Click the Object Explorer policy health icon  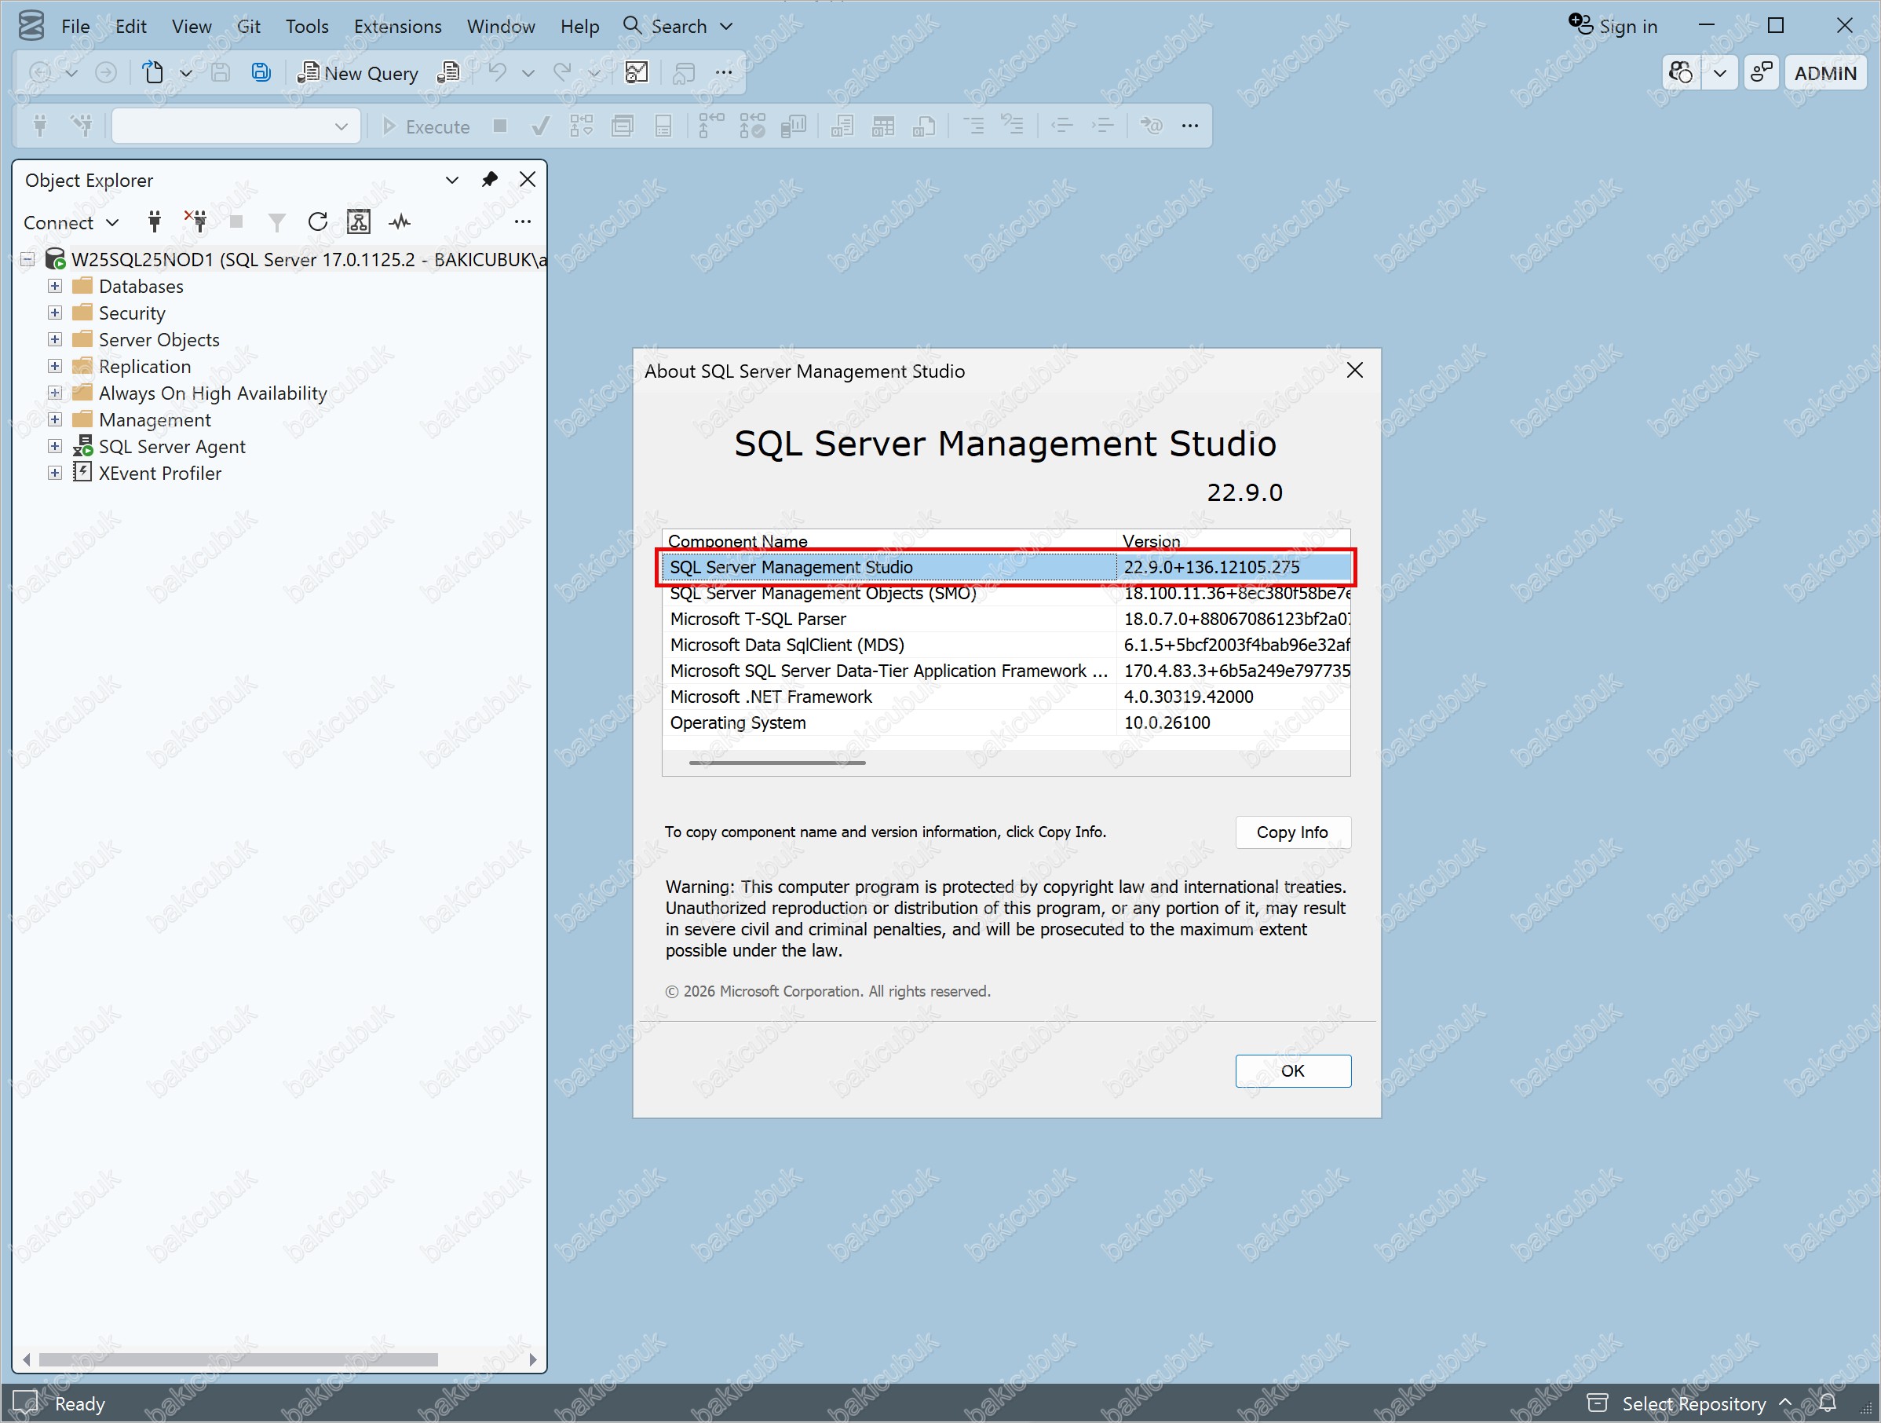(x=359, y=222)
